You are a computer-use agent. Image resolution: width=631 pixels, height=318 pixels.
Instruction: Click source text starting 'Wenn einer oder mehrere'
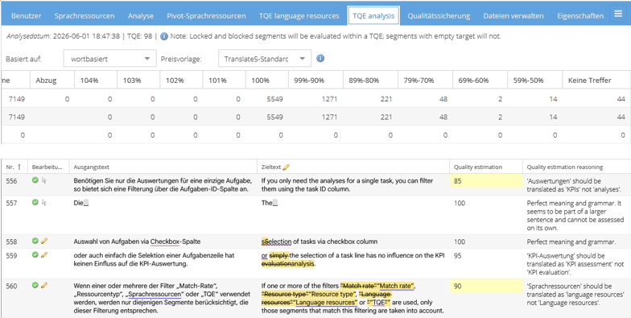pyautogui.click(x=162, y=298)
